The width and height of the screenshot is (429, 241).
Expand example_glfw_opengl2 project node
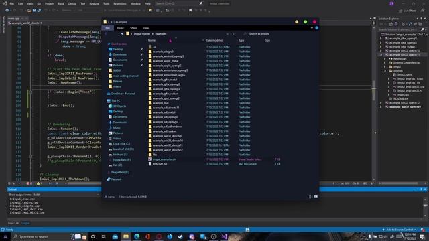[381, 39]
